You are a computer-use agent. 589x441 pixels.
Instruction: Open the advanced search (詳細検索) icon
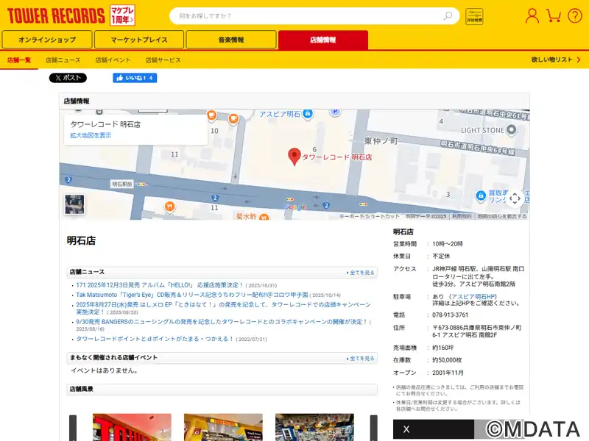(x=475, y=16)
